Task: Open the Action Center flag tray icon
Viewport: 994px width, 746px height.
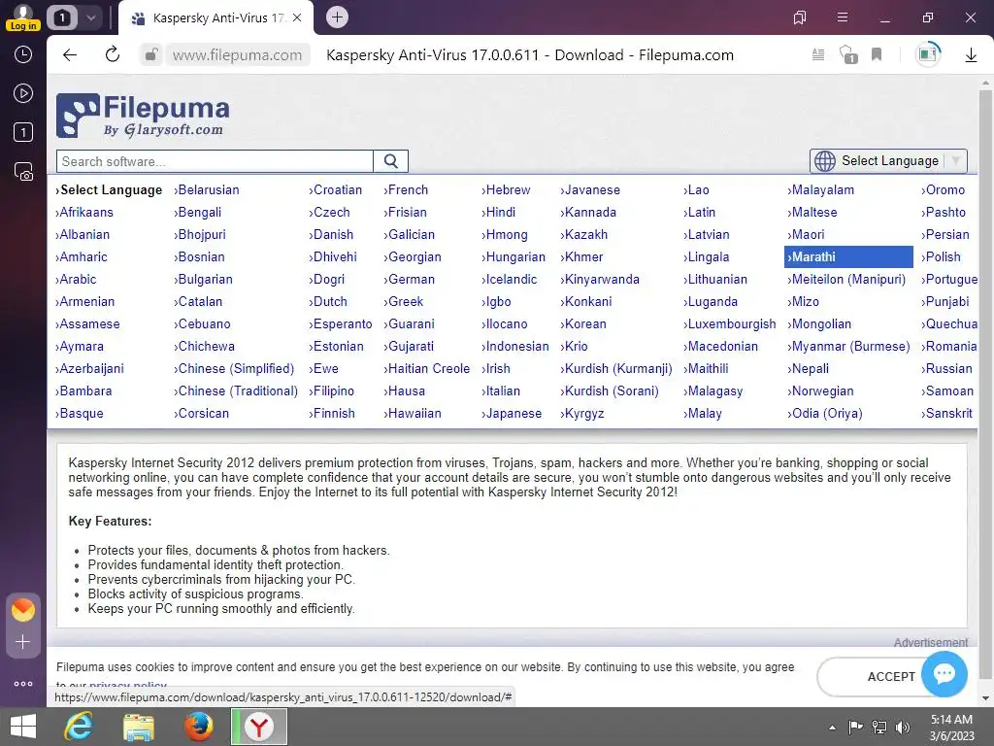Action: click(x=855, y=727)
